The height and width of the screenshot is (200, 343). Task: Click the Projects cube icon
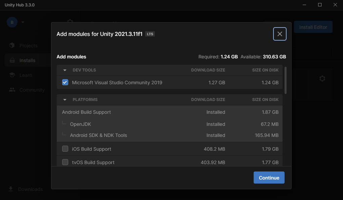point(12,45)
